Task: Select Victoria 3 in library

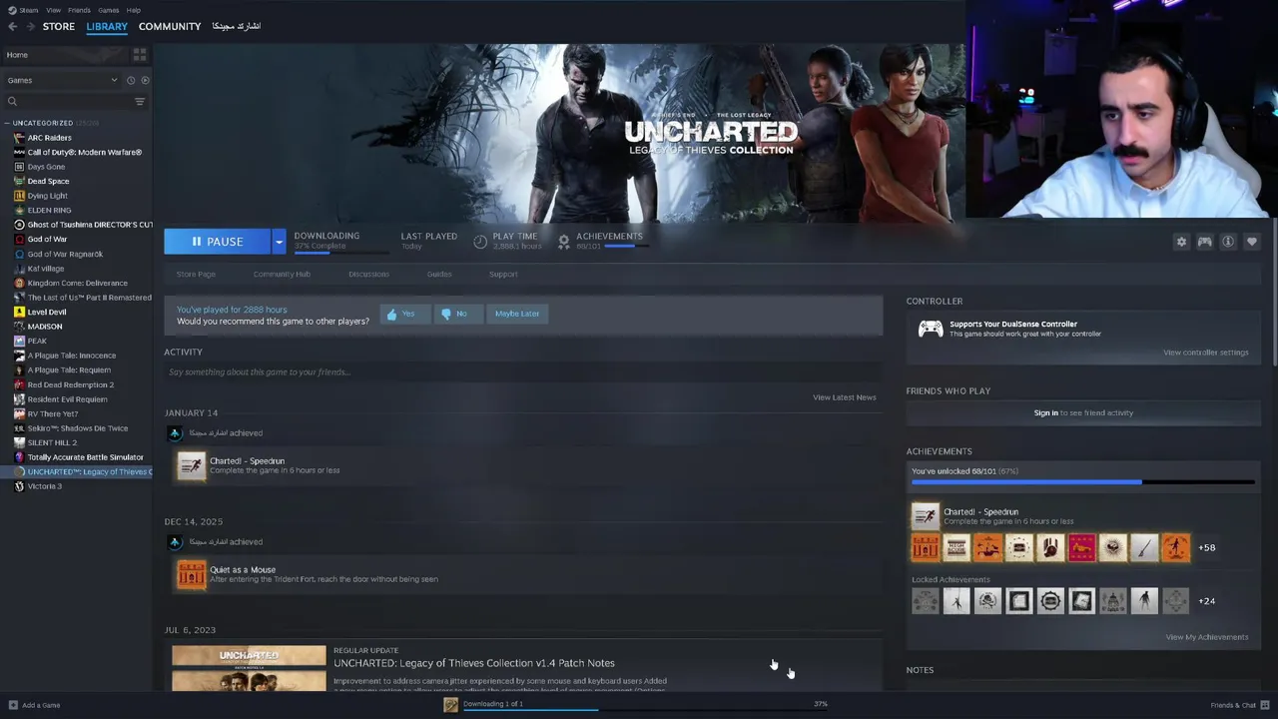Action: (x=44, y=486)
